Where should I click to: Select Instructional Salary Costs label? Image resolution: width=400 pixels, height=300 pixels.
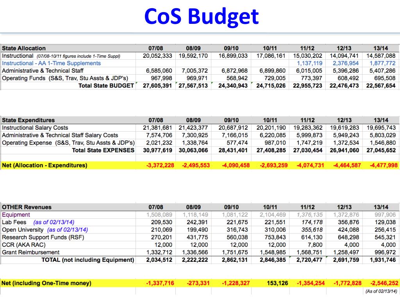(35, 128)
